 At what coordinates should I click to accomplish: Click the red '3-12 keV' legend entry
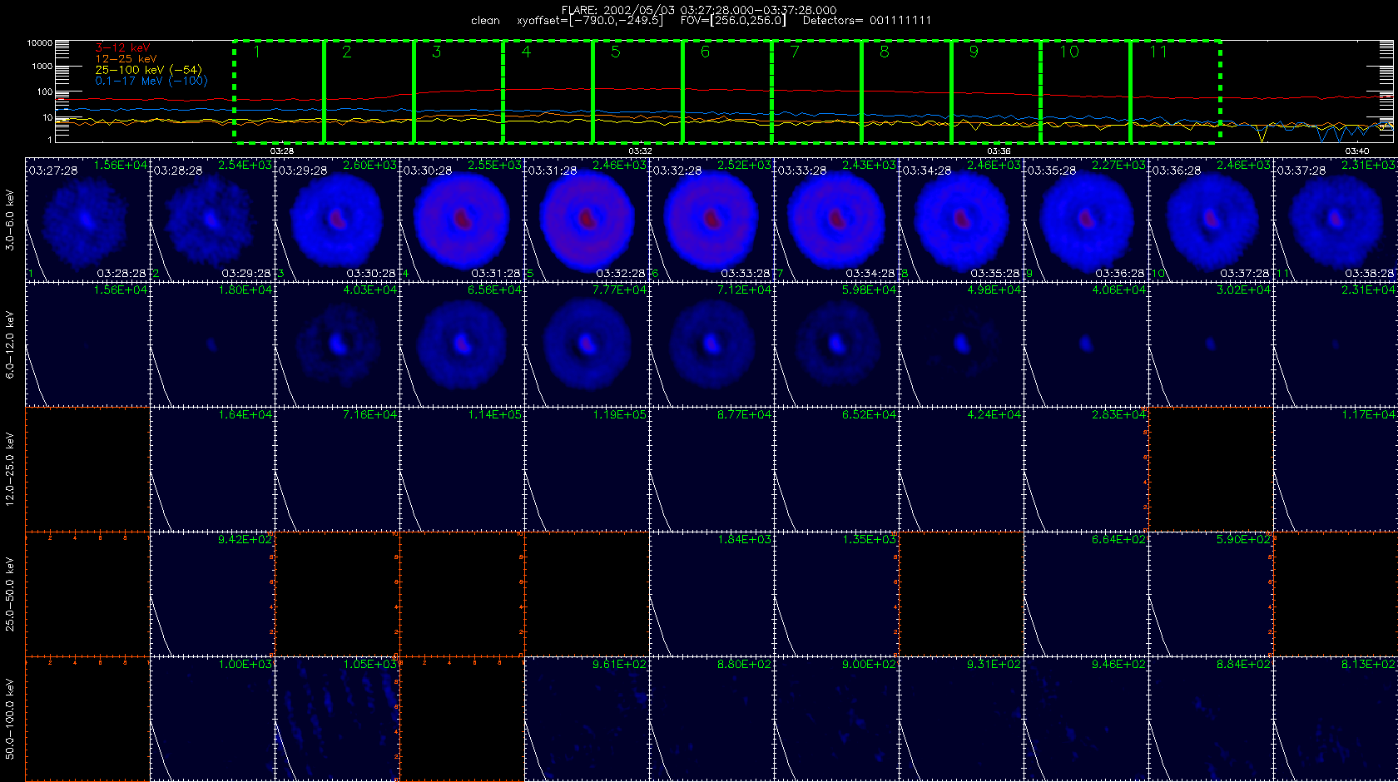coord(122,48)
